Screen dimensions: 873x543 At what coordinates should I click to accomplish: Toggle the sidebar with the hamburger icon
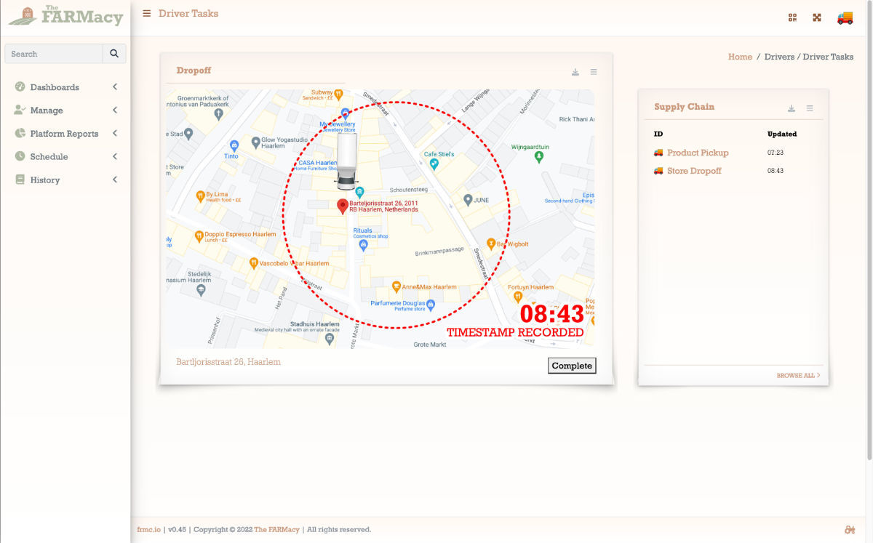(x=147, y=13)
